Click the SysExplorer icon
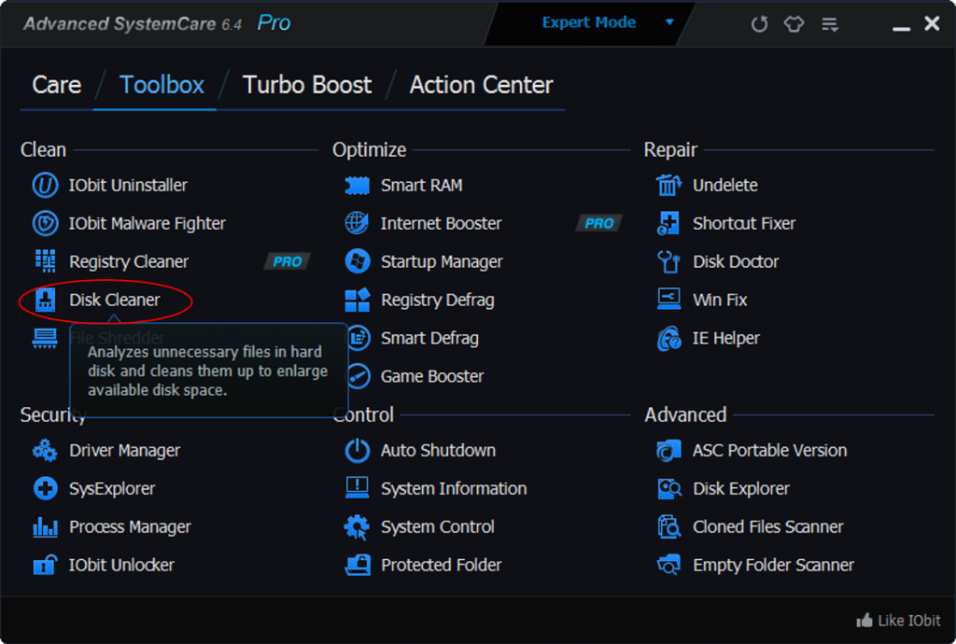 tap(45, 489)
